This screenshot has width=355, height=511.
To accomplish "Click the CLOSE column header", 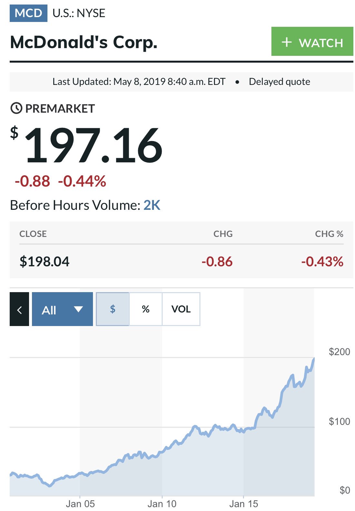I will [33, 234].
